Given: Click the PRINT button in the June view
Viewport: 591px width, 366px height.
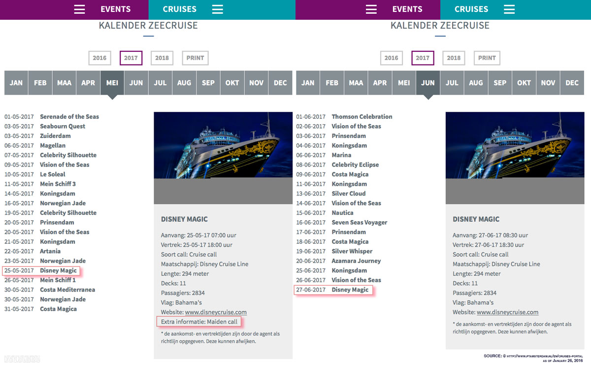Looking at the screenshot, I should pyautogui.click(x=487, y=58).
